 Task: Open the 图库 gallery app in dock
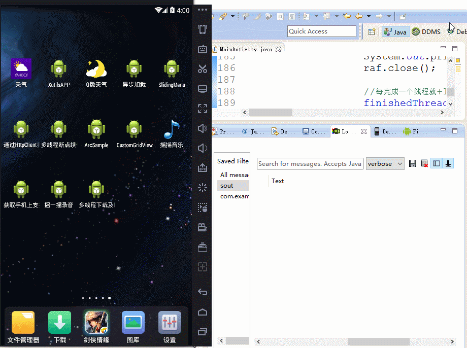pos(133,327)
